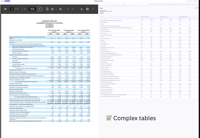Rotate the PDF counterclockwise

pos(52,9)
